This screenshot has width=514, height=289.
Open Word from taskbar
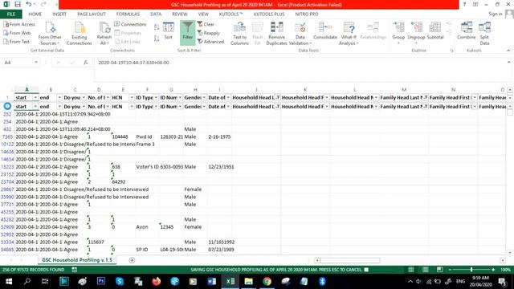[212, 282]
